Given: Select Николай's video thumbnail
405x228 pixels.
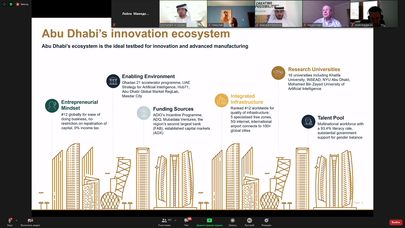Looking at the screenshot, I should pos(231,14).
